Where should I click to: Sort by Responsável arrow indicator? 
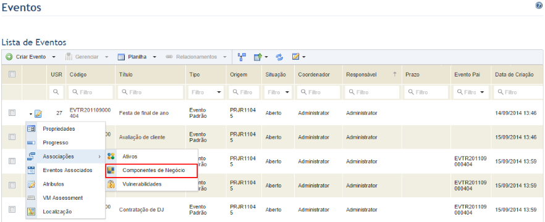coord(394,75)
